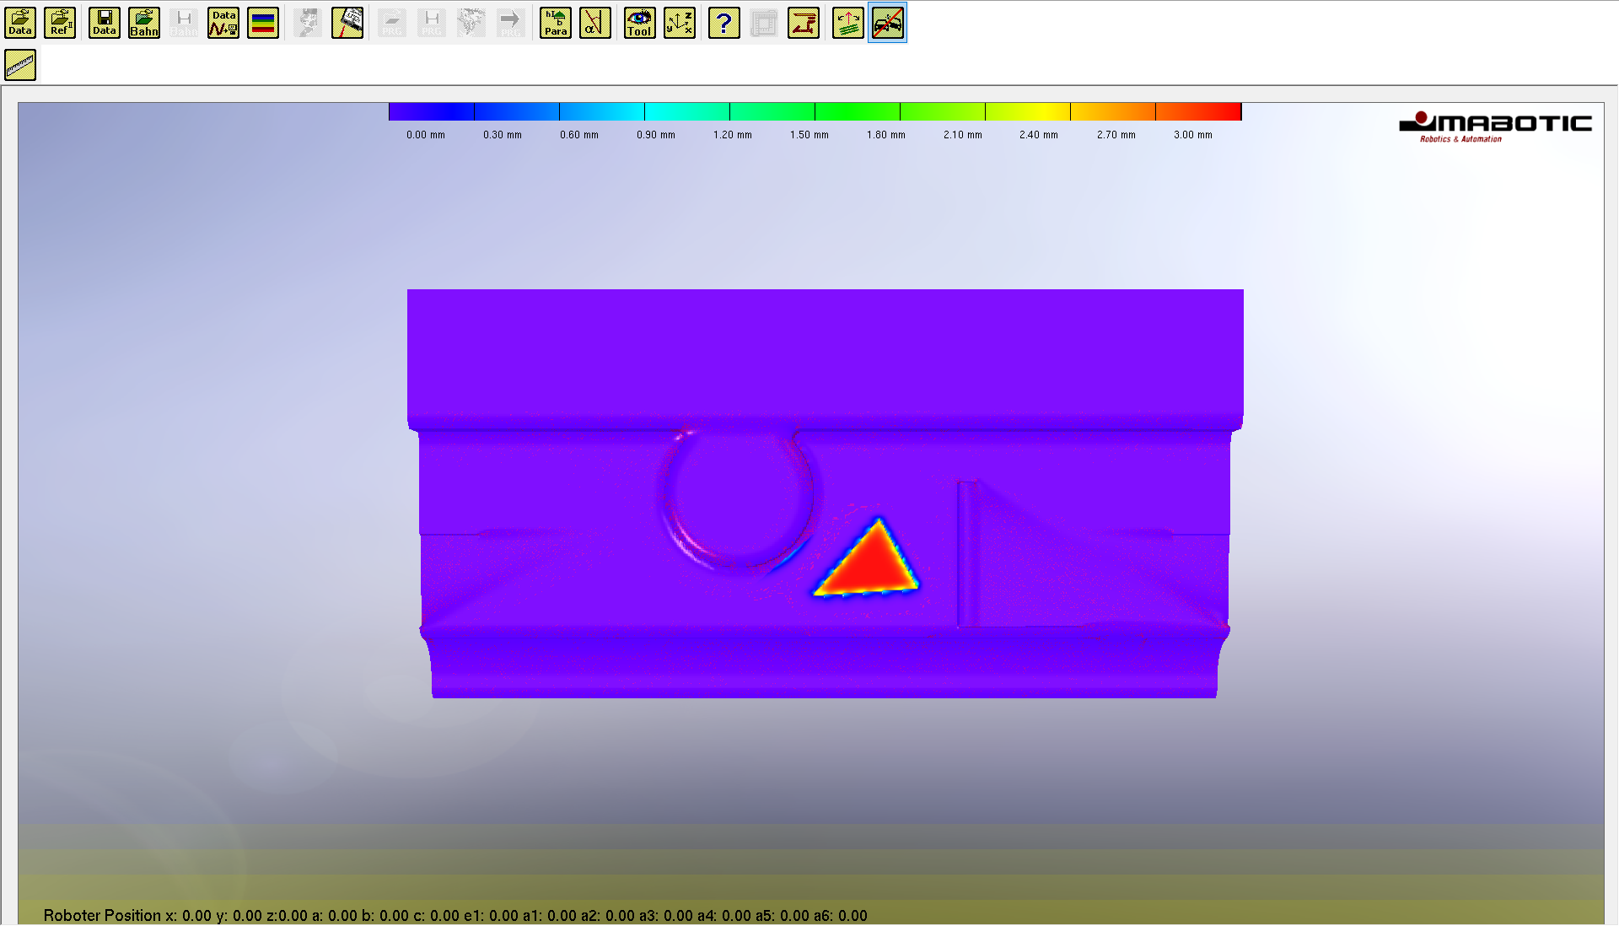Click the Data curve analysis icon
Image resolution: width=1619 pixels, height=926 pixels.
[223, 23]
